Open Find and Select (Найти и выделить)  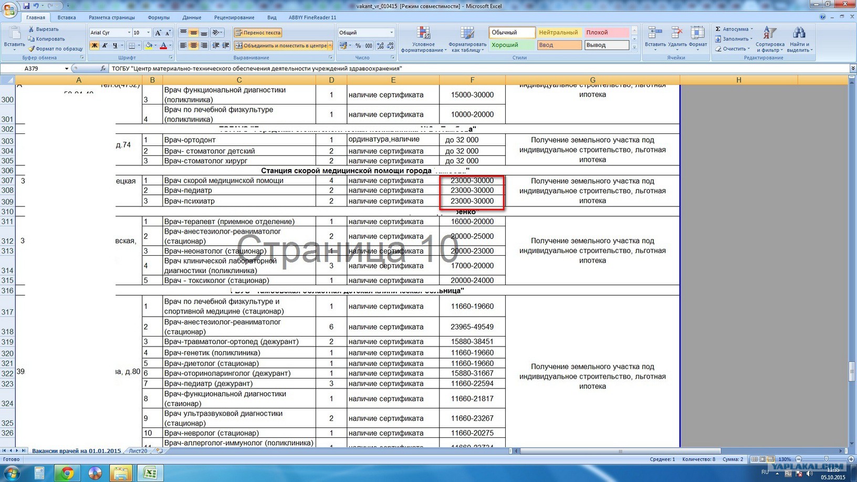[799, 39]
